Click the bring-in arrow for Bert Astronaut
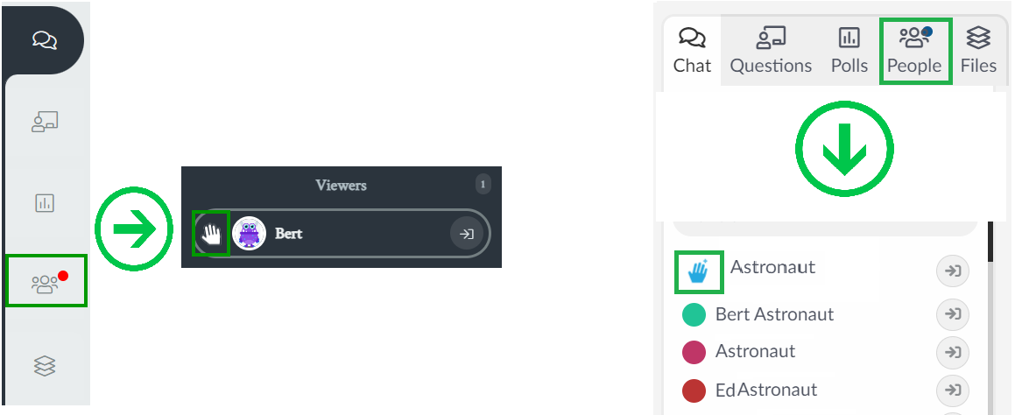Viewport: 1015px width, 415px height. click(x=953, y=314)
